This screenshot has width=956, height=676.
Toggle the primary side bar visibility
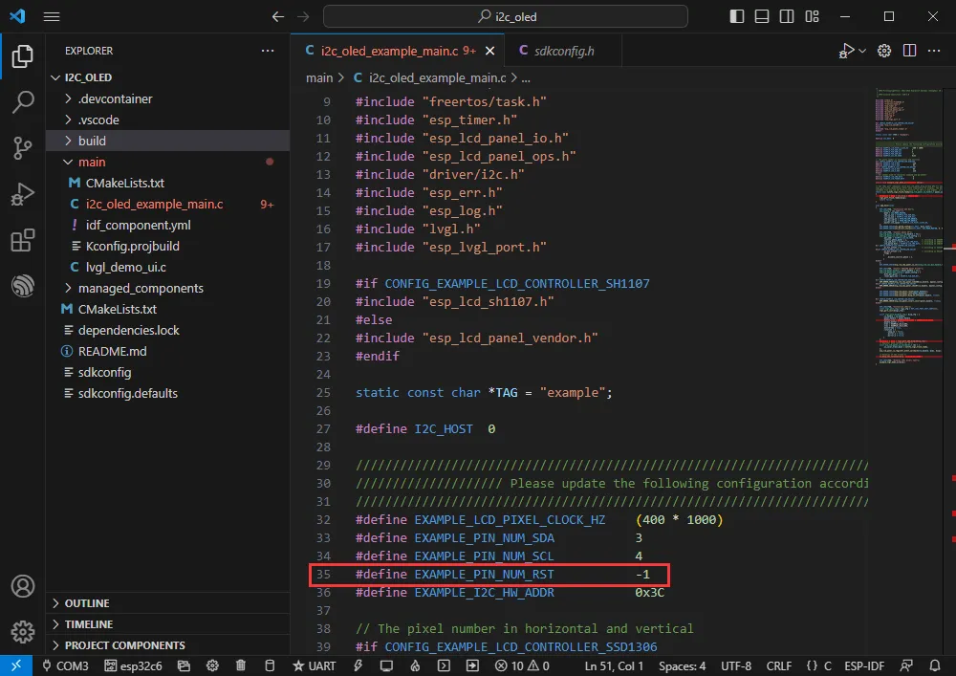coord(736,16)
